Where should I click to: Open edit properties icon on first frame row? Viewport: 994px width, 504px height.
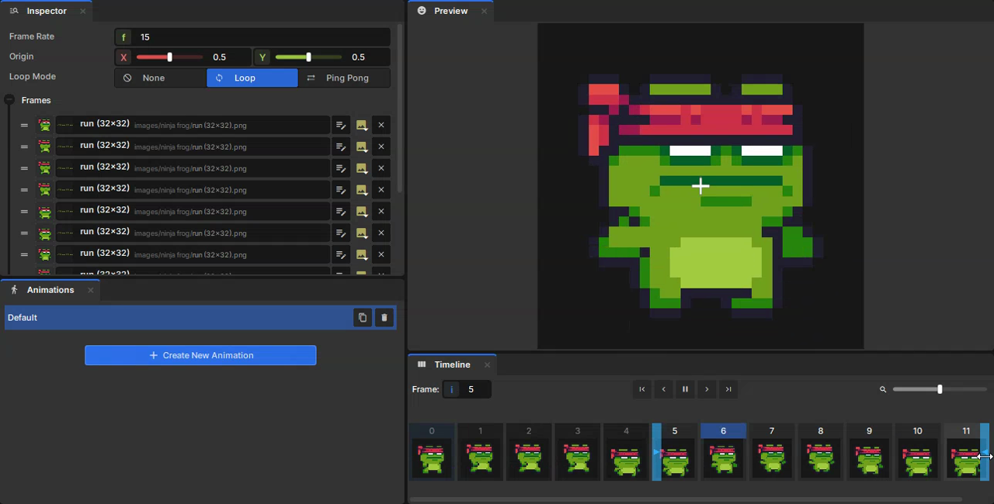[340, 125]
